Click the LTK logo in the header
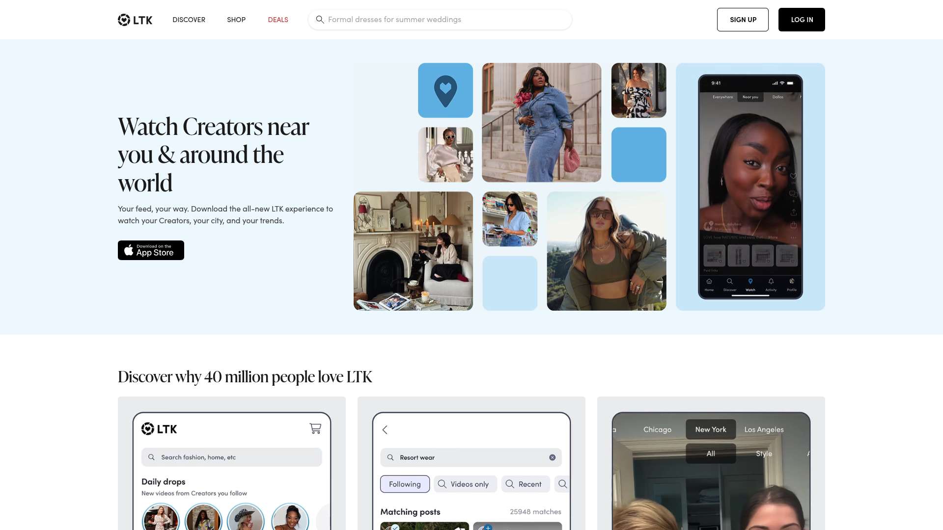This screenshot has width=943, height=530. pos(135,20)
